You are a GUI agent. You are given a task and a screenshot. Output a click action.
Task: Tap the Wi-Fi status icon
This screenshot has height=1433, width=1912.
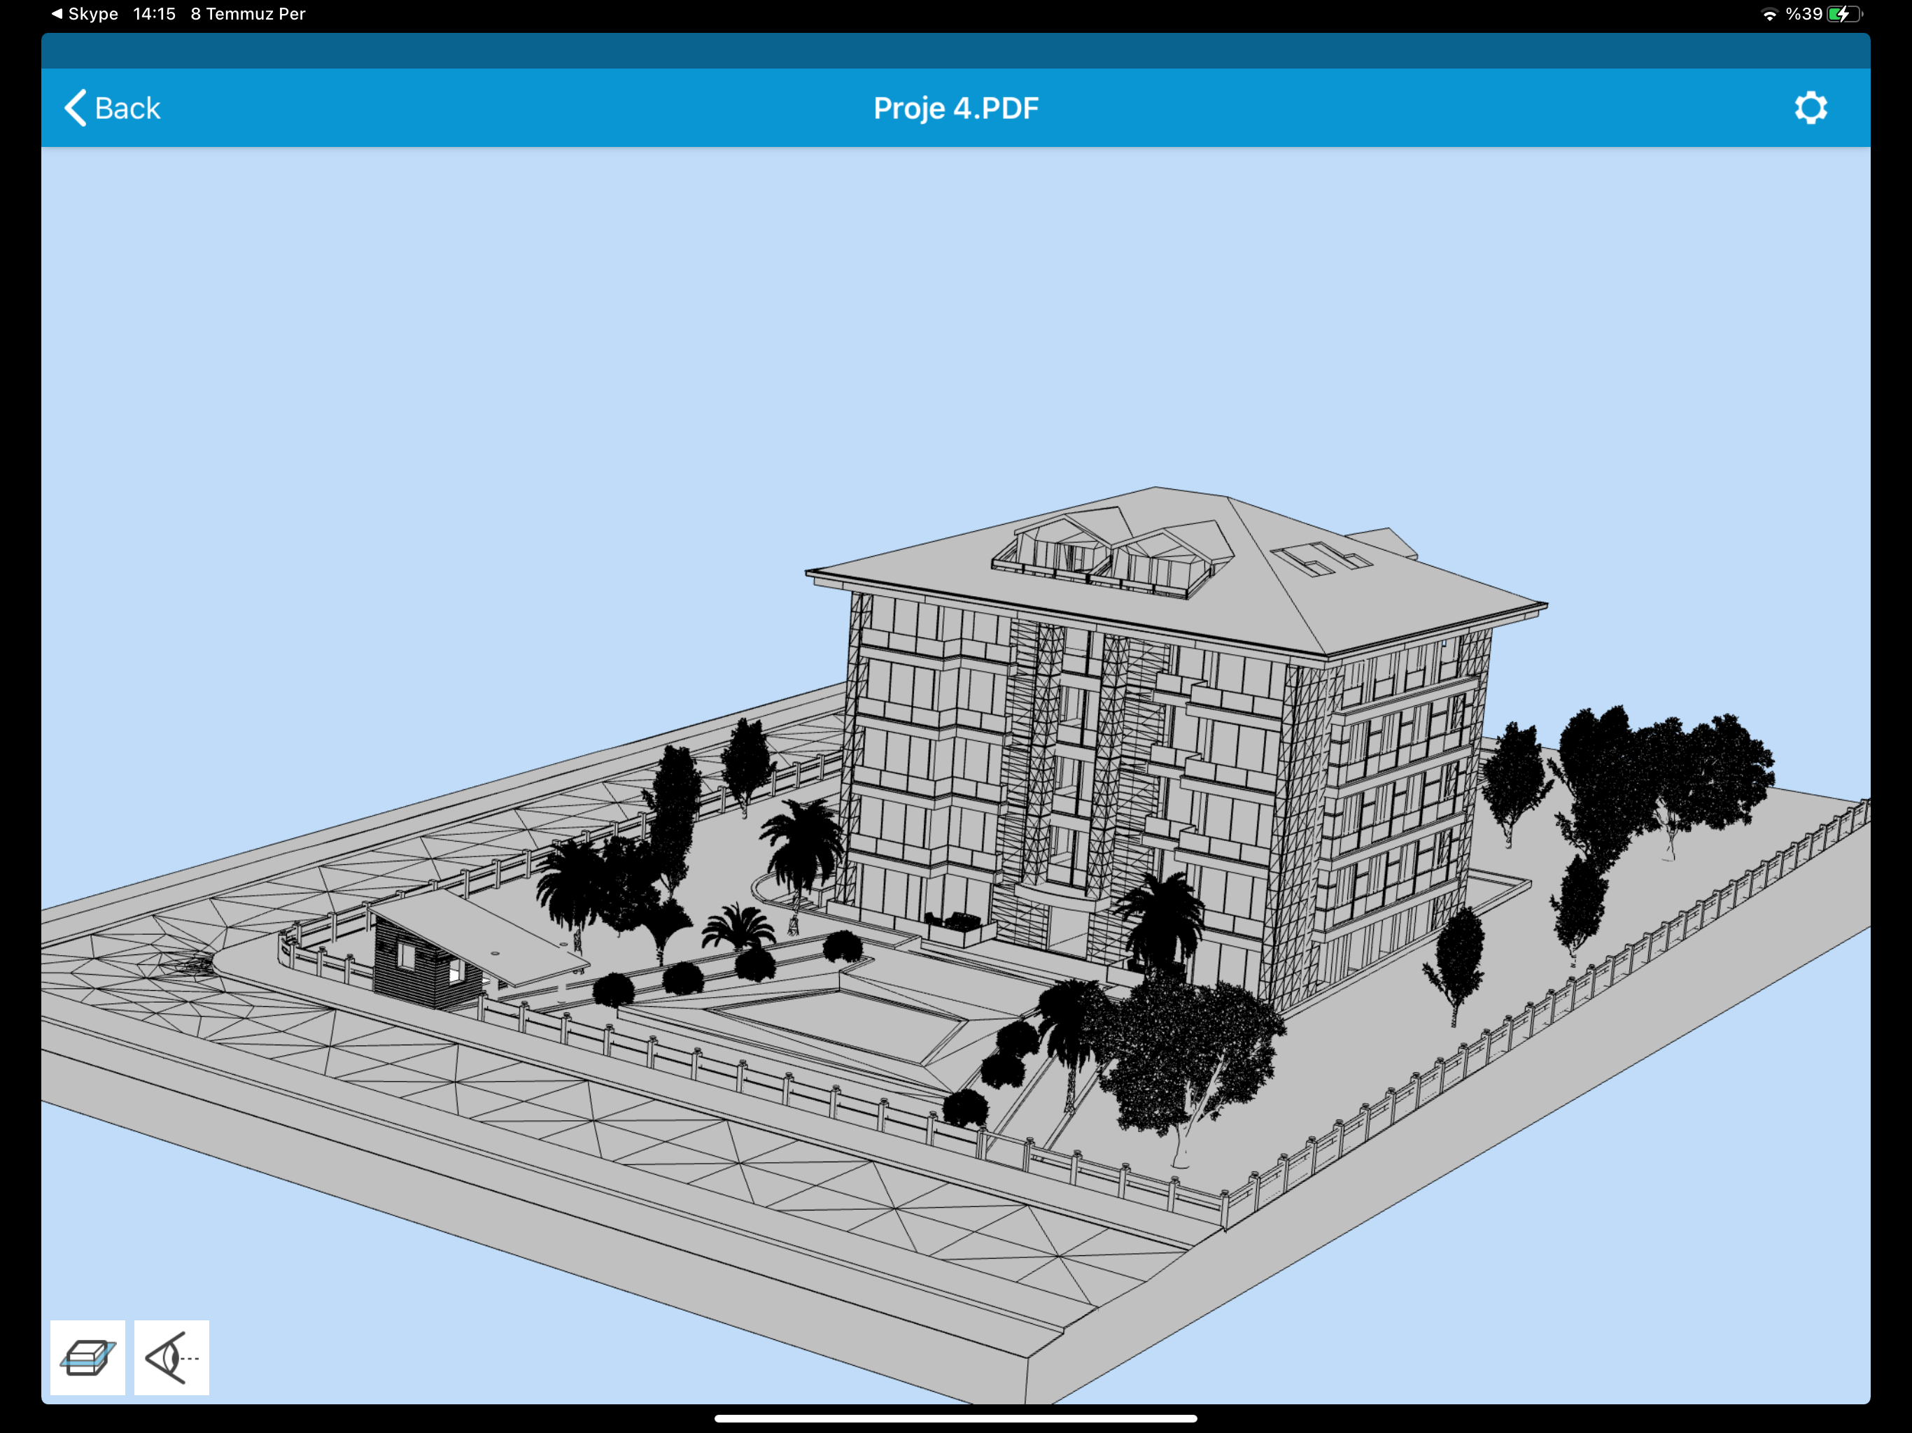1769,14
